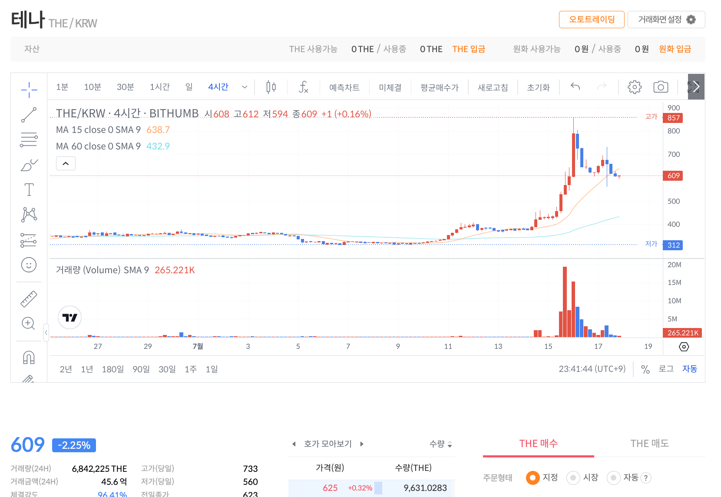Click gear in 거래화면 설정 button
721x497 pixels.
691,20
